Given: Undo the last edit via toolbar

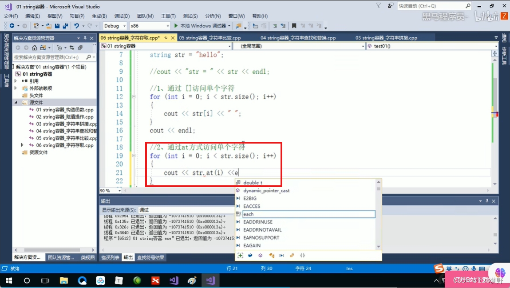Looking at the screenshot, I should pyautogui.click(x=76, y=26).
